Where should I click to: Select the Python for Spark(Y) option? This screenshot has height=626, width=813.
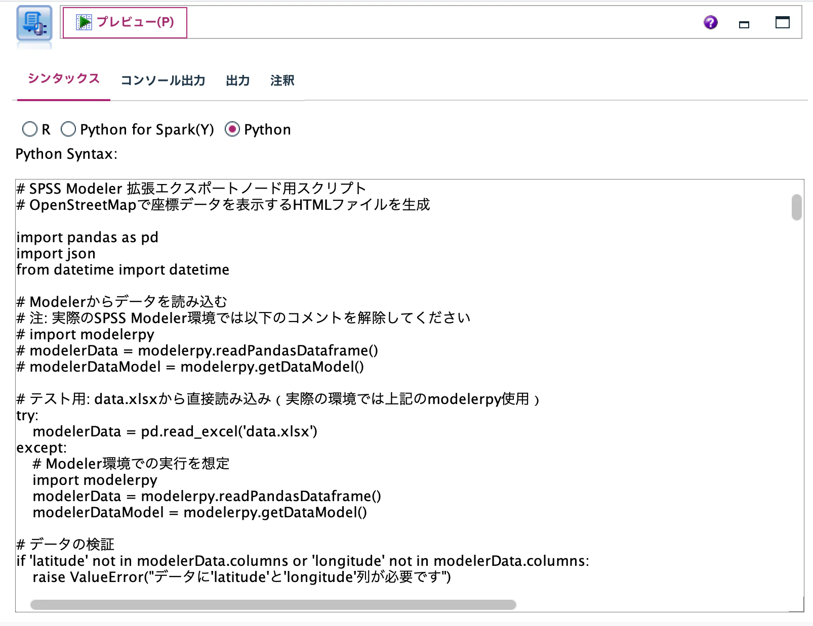point(68,129)
